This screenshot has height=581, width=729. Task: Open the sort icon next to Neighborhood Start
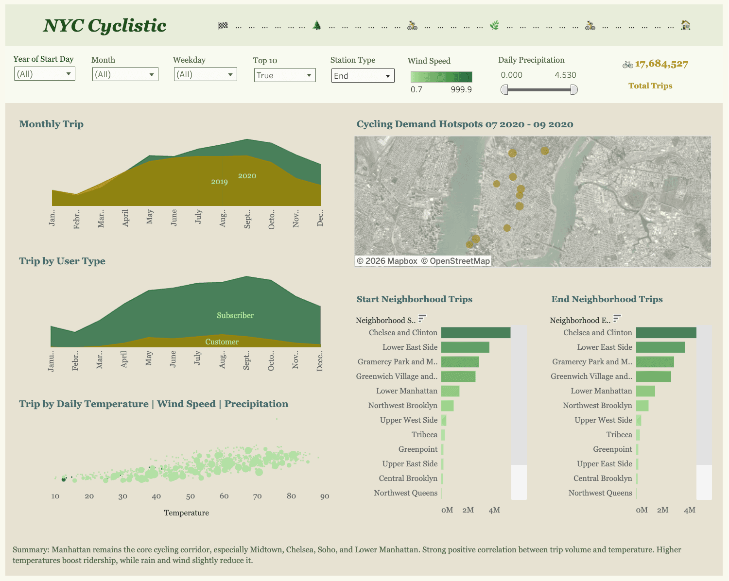(x=422, y=318)
